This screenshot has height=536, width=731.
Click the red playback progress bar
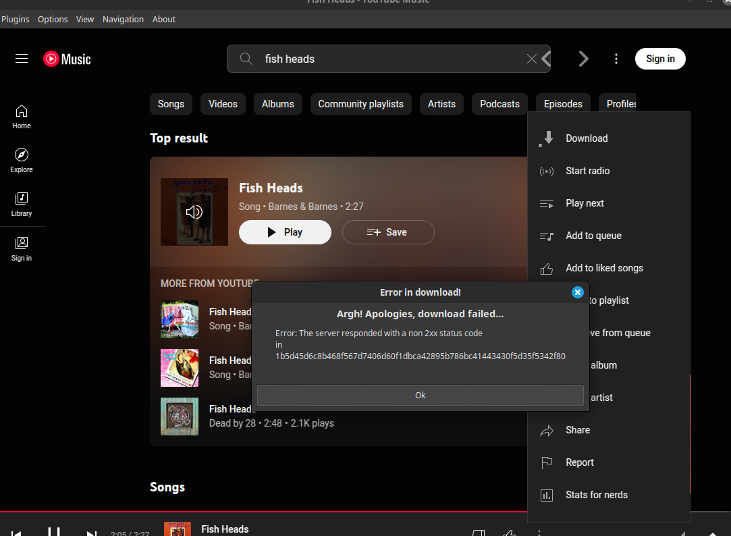[x=264, y=512]
